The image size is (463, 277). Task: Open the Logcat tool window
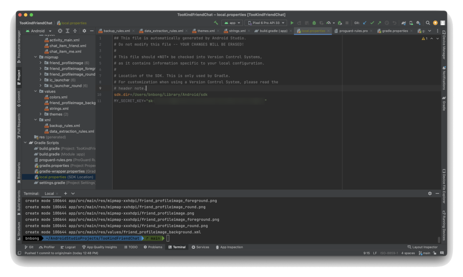tap(68, 247)
